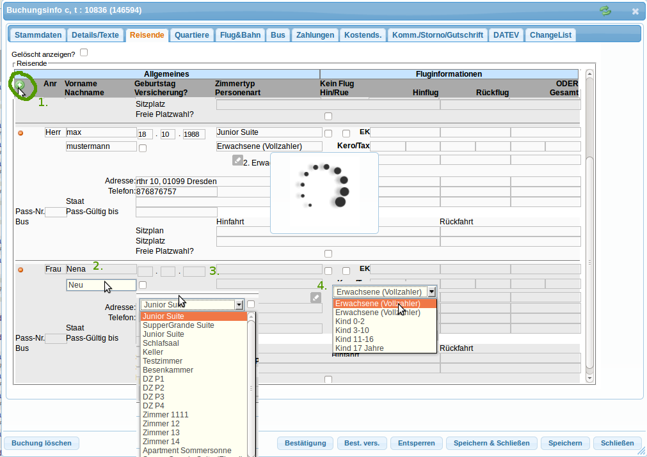The width and height of the screenshot is (647, 457).
Task: Click the pencil edit icon in max's row
Action: (x=237, y=160)
